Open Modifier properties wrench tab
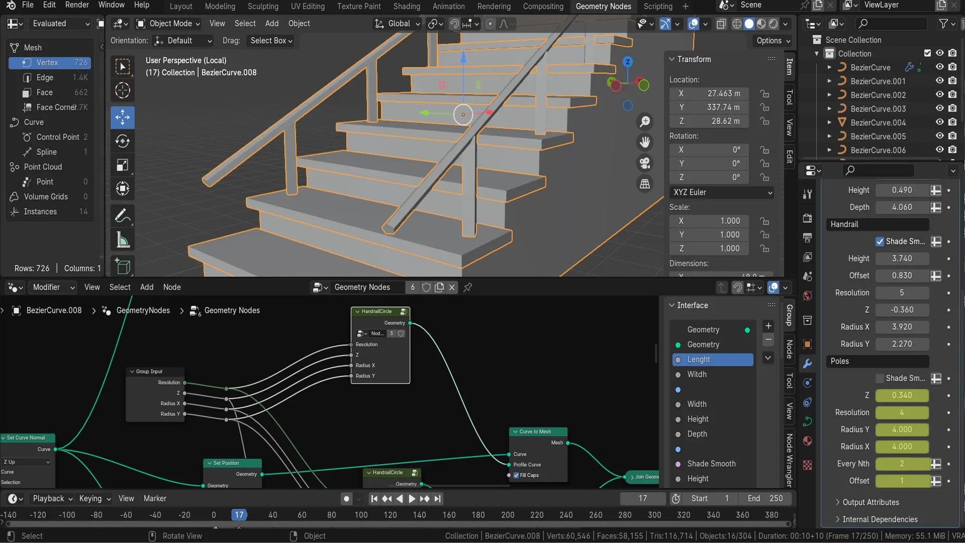Image resolution: width=965 pixels, height=543 pixels. (x=807, y=364)
